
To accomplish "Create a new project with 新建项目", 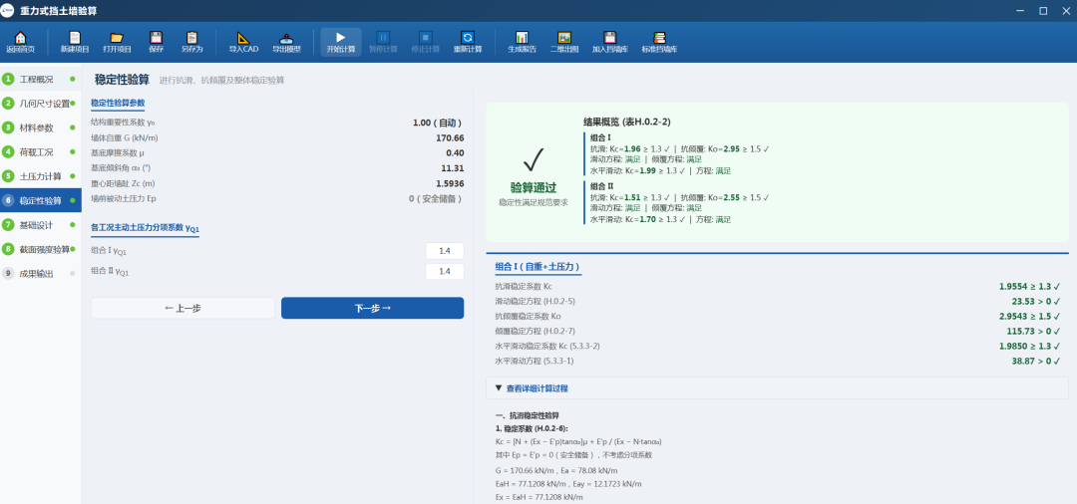I will pyautogui.click(x=75, y=43).
